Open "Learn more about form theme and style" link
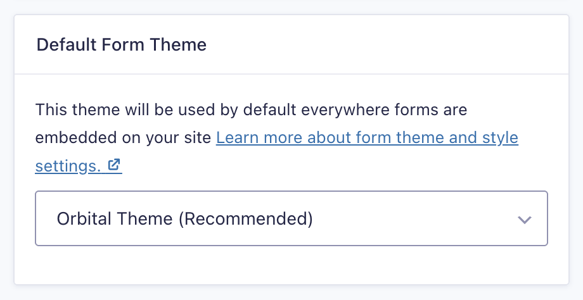 (x=367, y=137)
